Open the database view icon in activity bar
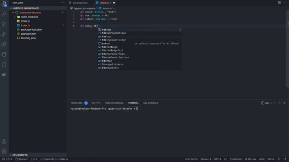 click(4, 54)
